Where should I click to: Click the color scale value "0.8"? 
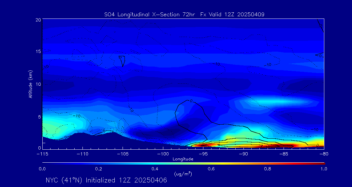tap(268, 169)
